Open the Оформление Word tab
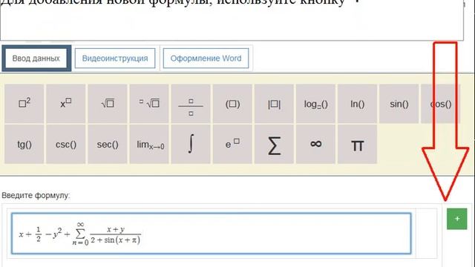Screen dimensions: 475x267 coord(206,58)
